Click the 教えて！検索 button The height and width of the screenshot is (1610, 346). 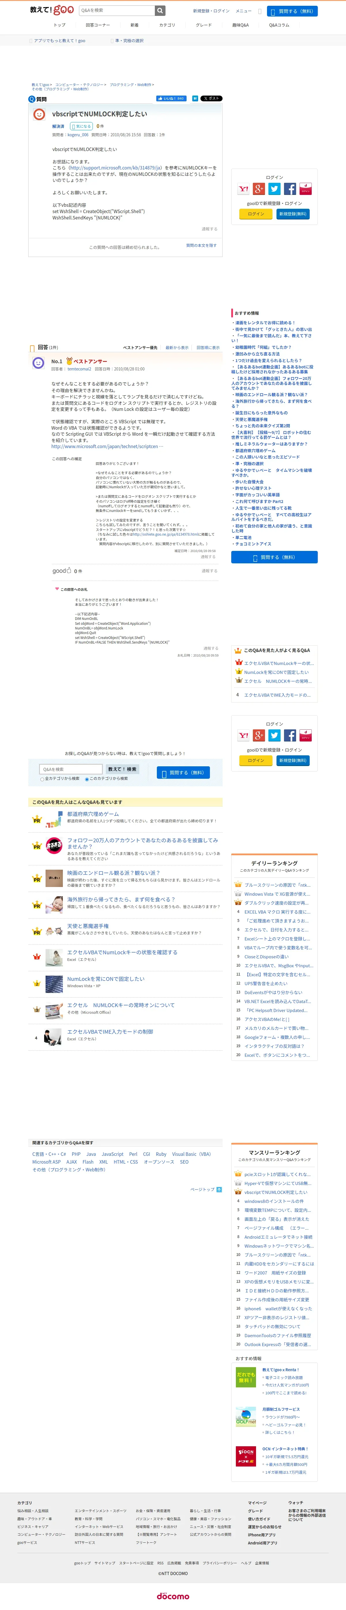[123, 769]
